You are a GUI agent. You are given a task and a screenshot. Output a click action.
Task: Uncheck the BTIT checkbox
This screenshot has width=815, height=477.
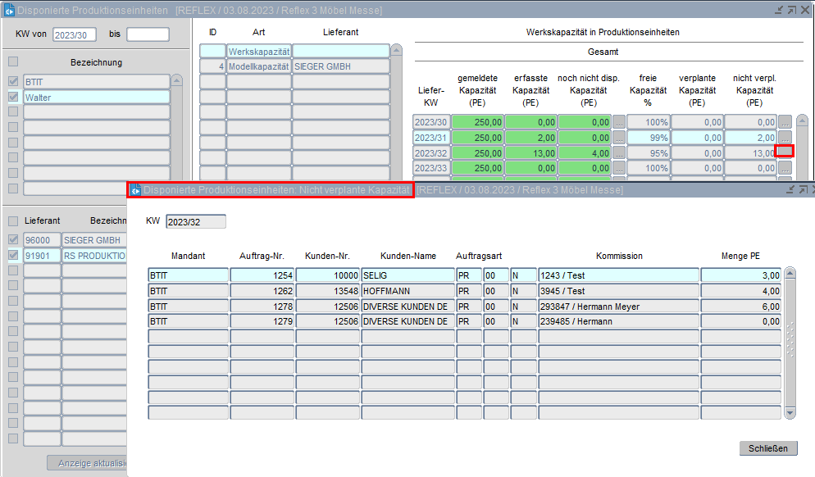click(12, 81)
